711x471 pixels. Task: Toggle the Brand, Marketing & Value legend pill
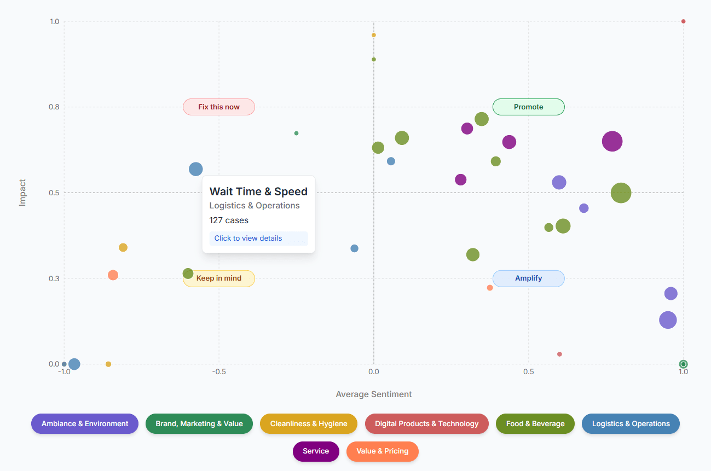pyautogui.click(x=199, y=423)
